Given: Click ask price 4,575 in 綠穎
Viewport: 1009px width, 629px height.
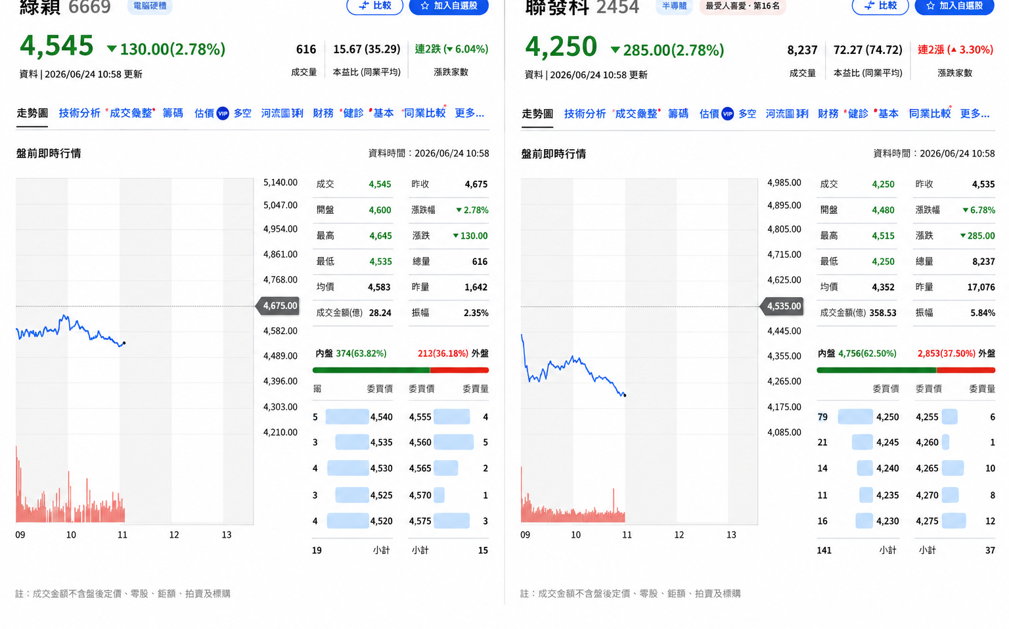Looking at the screenshot, I should click(x=420, y=521).
